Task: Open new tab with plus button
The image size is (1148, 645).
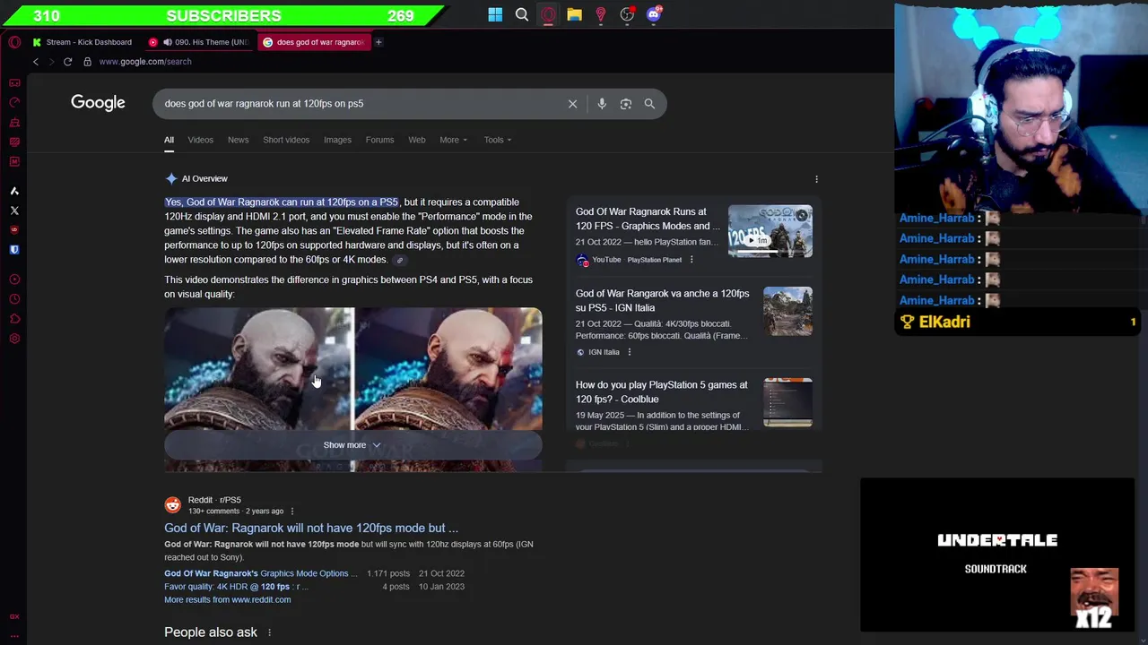Action: pyautogui.click(x=378, y=42)
